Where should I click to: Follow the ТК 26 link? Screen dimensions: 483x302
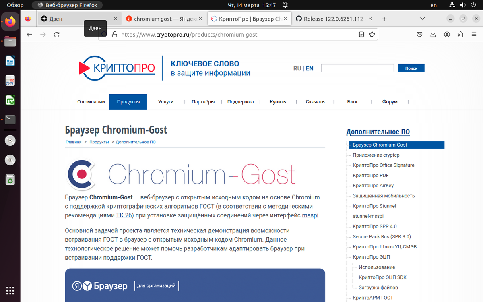pyautogui.click(x=124, y=215)
